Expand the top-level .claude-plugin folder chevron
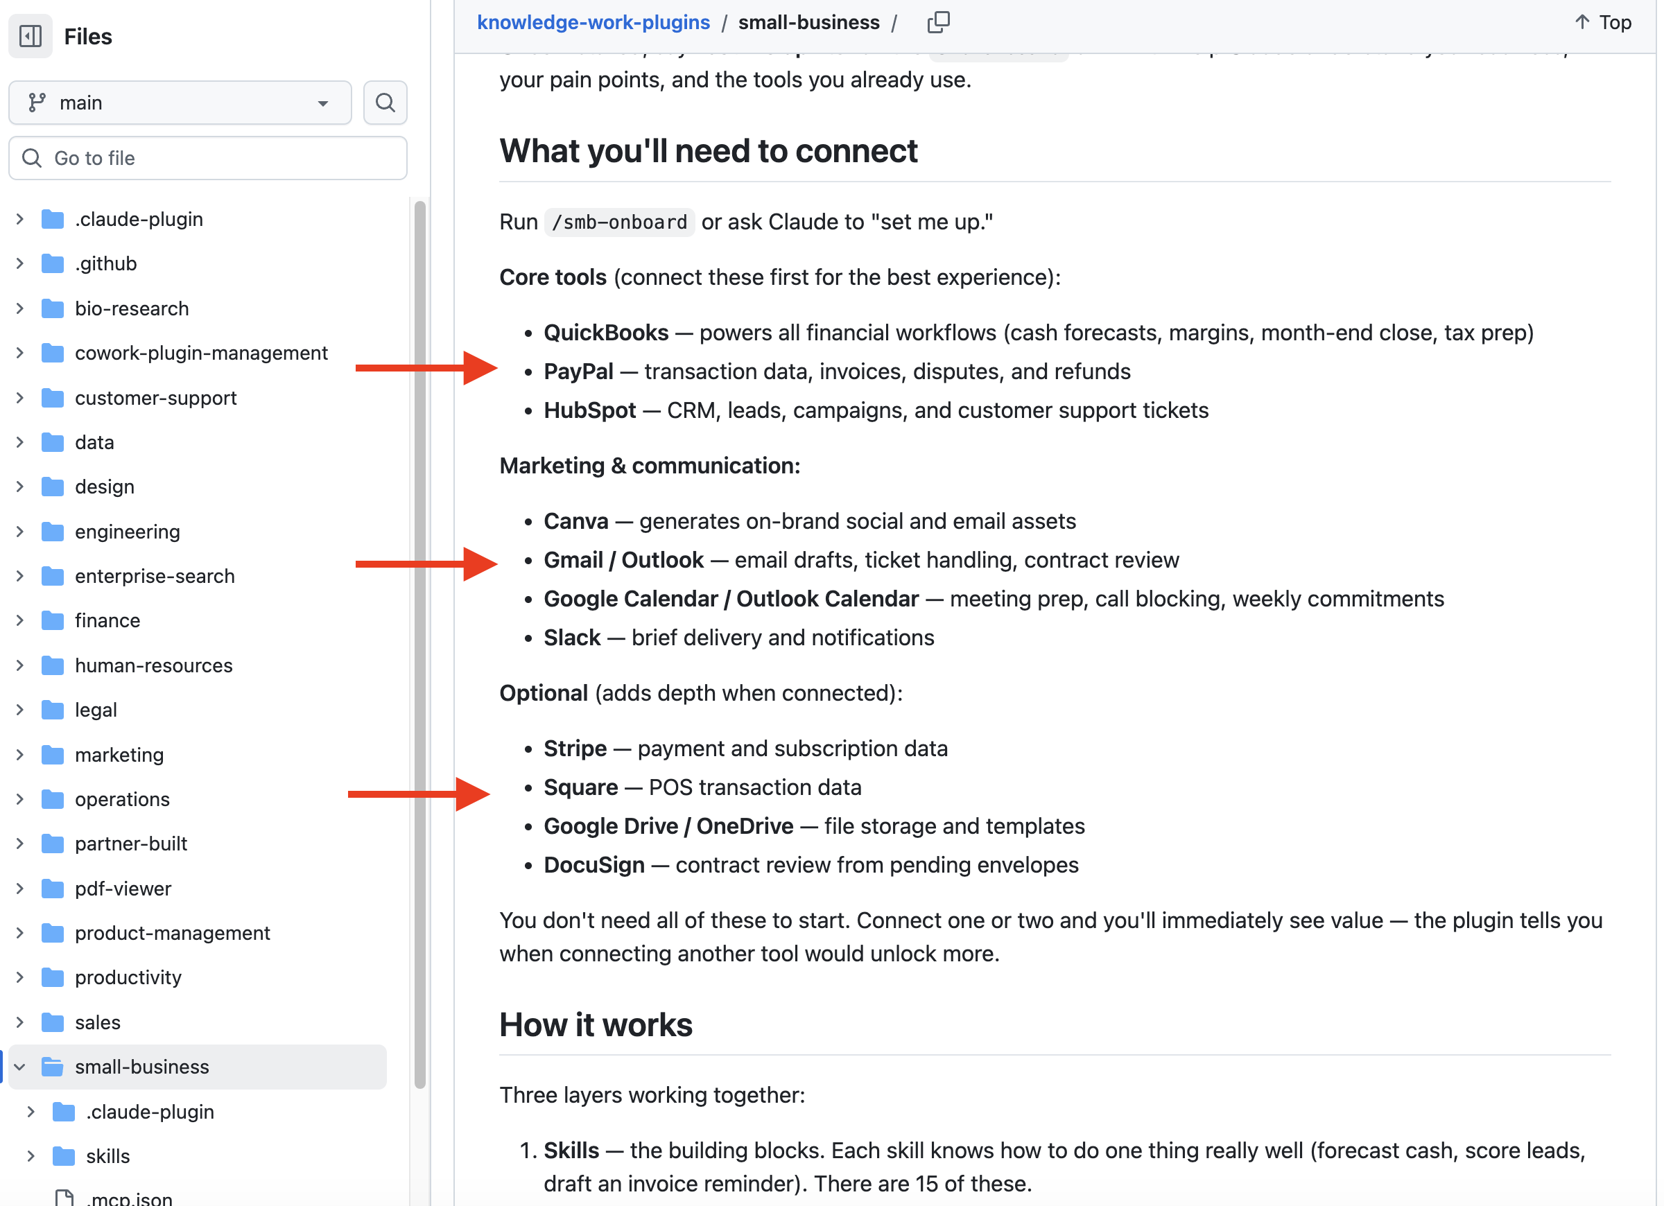The image size is (1664, 1206). click(x=21, y=219)
